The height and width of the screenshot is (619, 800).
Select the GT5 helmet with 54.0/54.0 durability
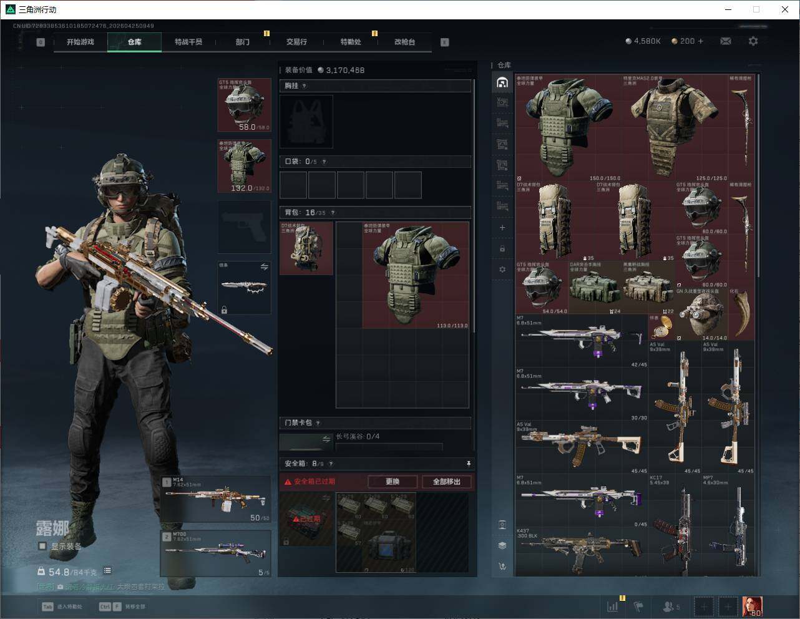tap(542, 288)
